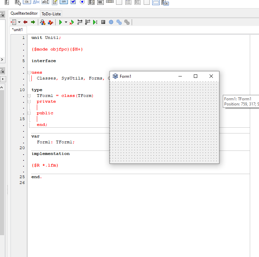Image resolution: width=259 pixels, height=257 pixels.
Task: Click the '{$mode objfpc}{$H+}' directive
Action: pos(57,49)
